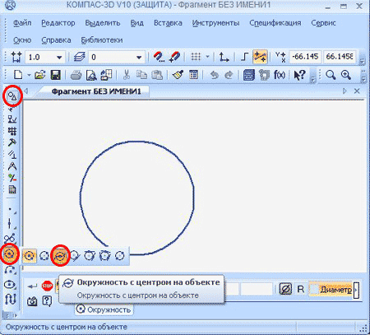The height and width of the screenshot is (335, 370).
Task: Expand the scale 1.0 dropdown
Action: coord(59,58)
